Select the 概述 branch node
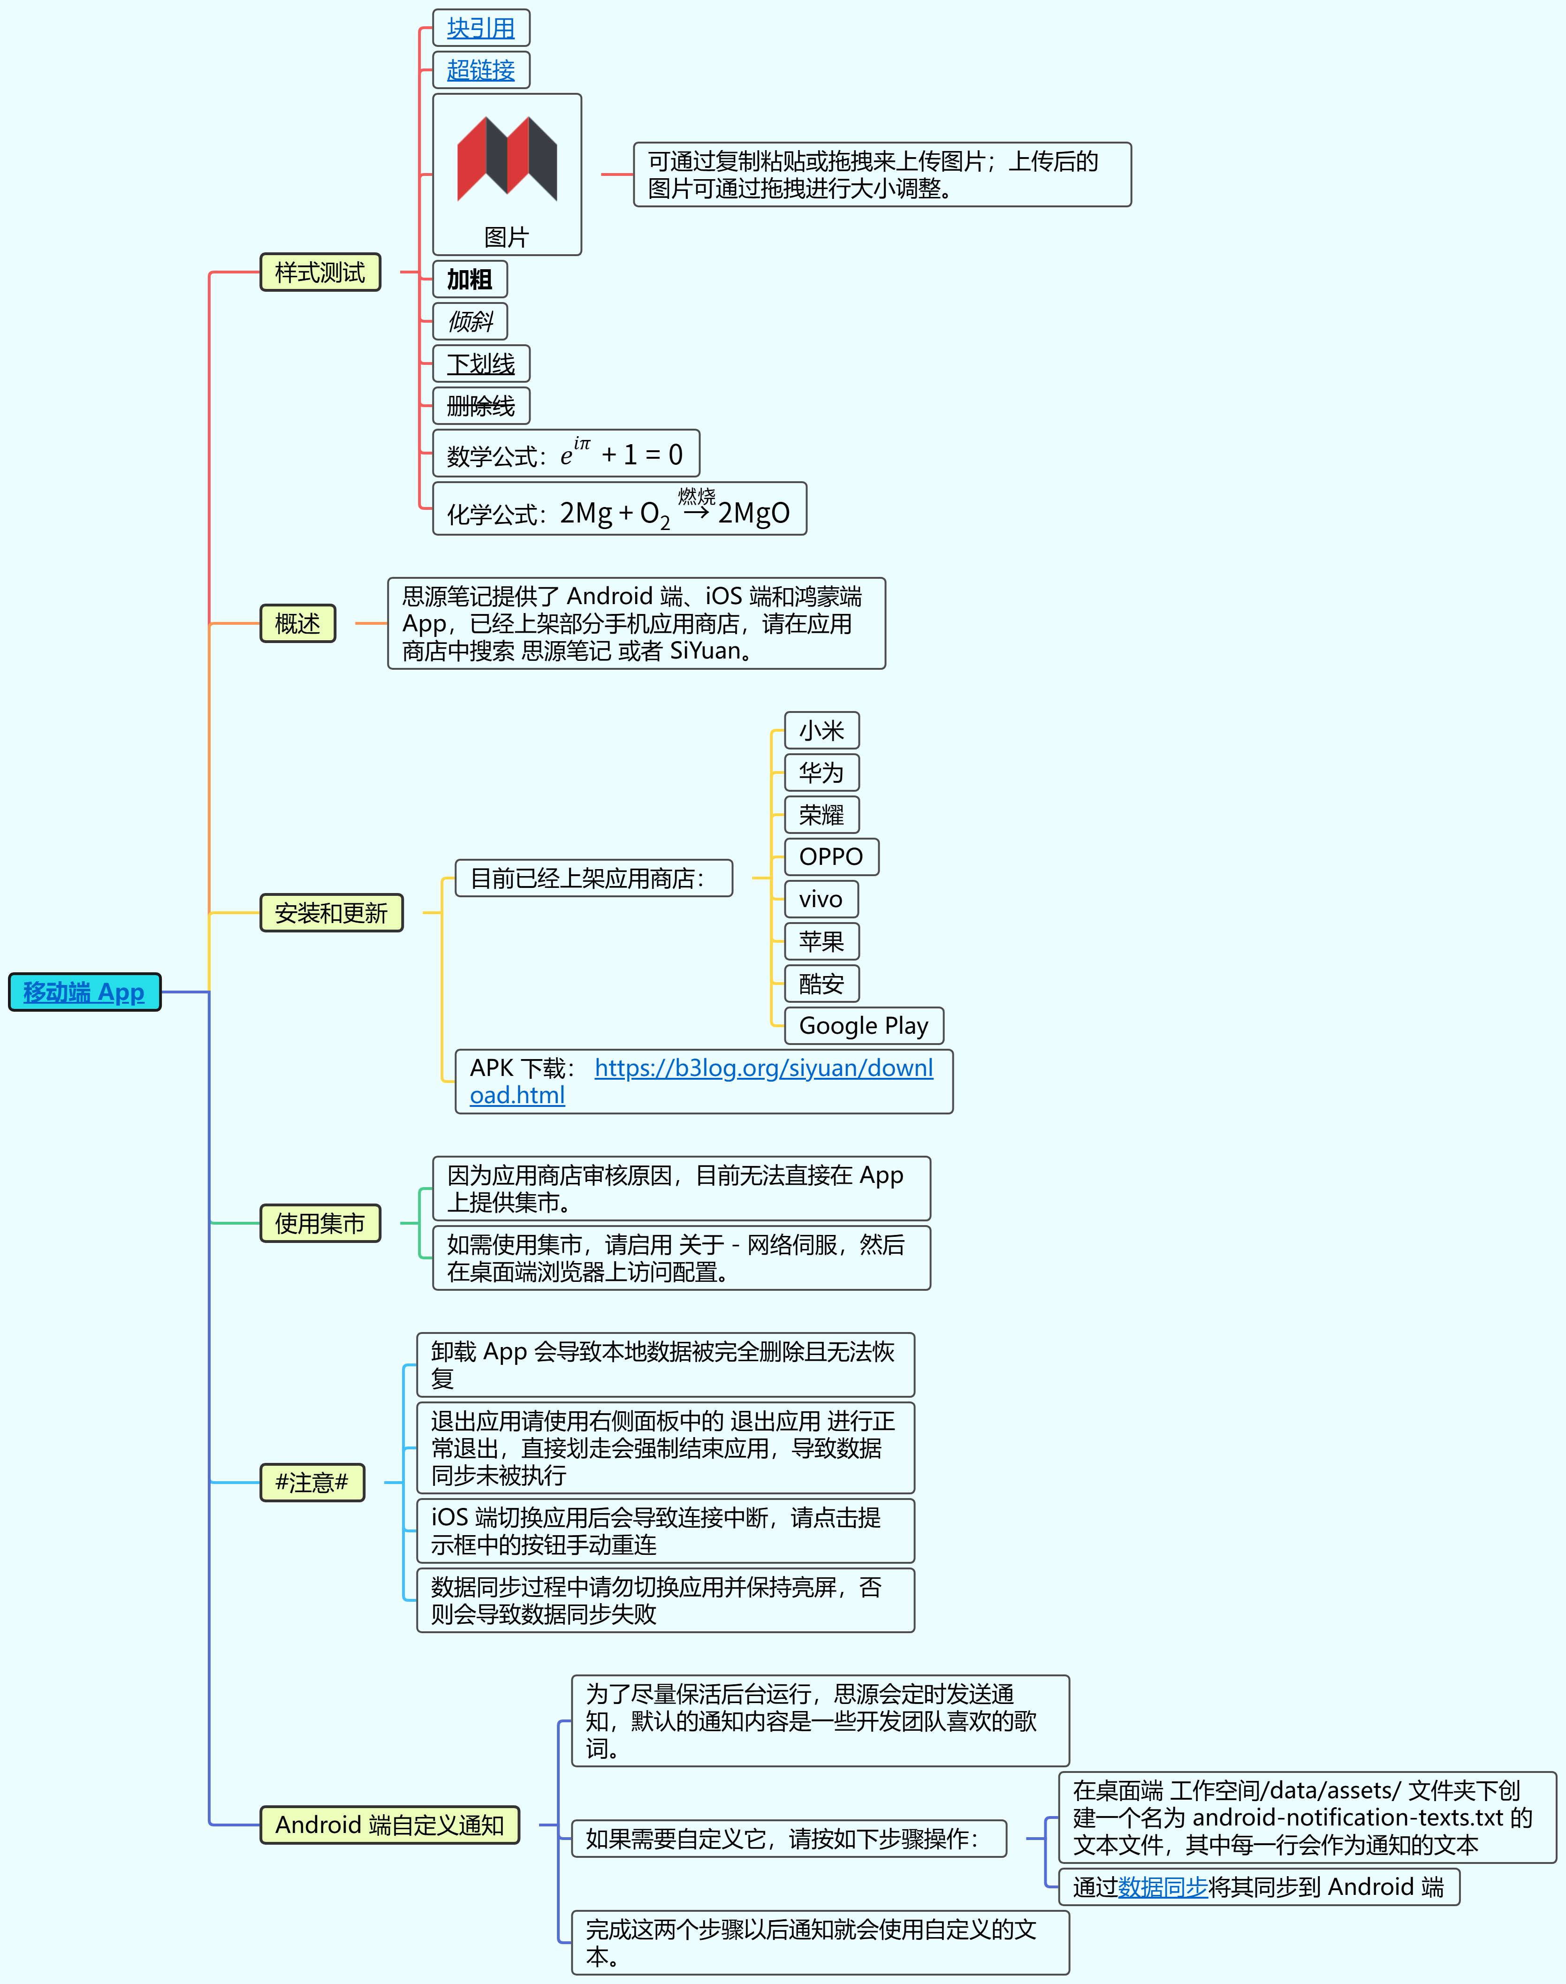 [x=298, y=624]
